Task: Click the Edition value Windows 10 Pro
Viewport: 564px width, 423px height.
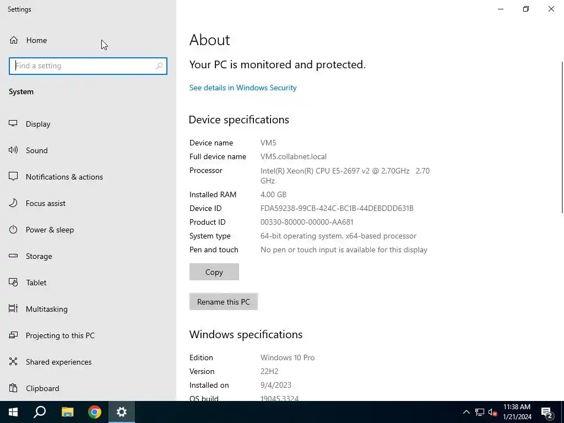Action: tap(288, 357)
